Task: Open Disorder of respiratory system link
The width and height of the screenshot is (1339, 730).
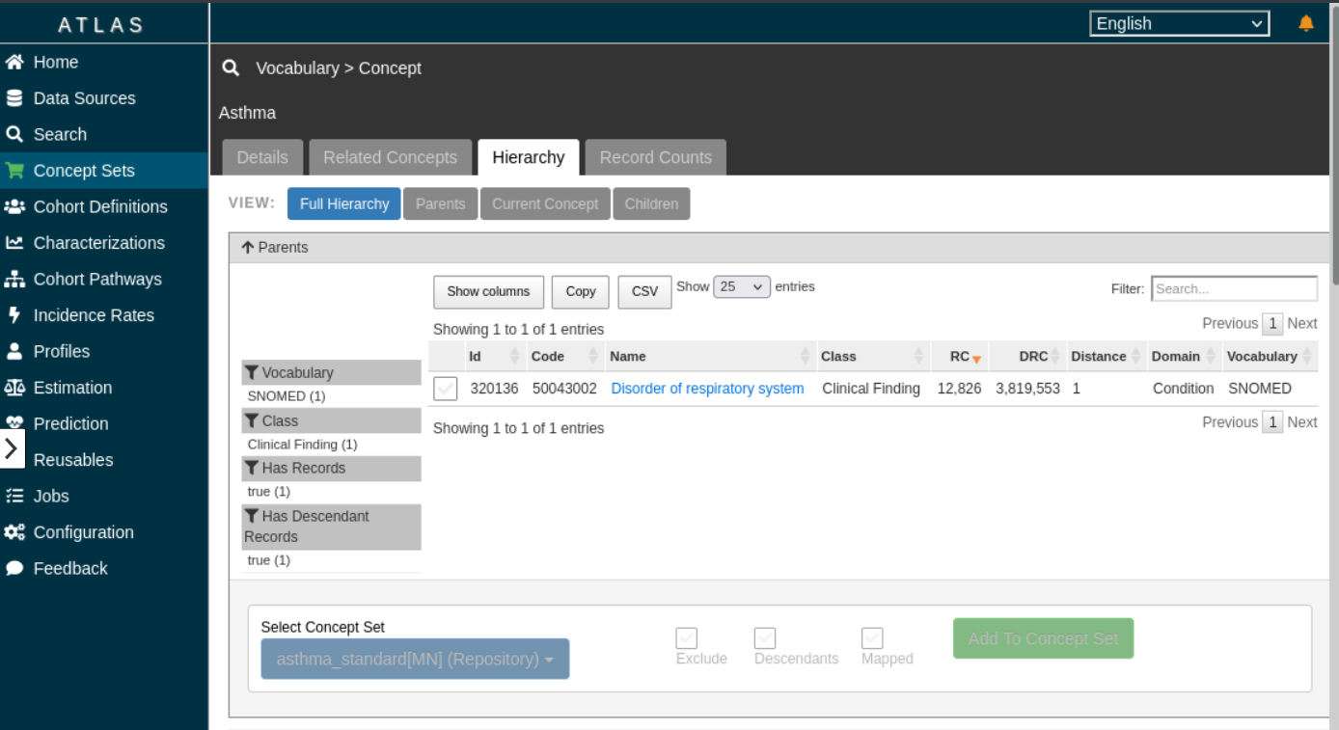Action: pyautogui.click(x=707, y=389)
